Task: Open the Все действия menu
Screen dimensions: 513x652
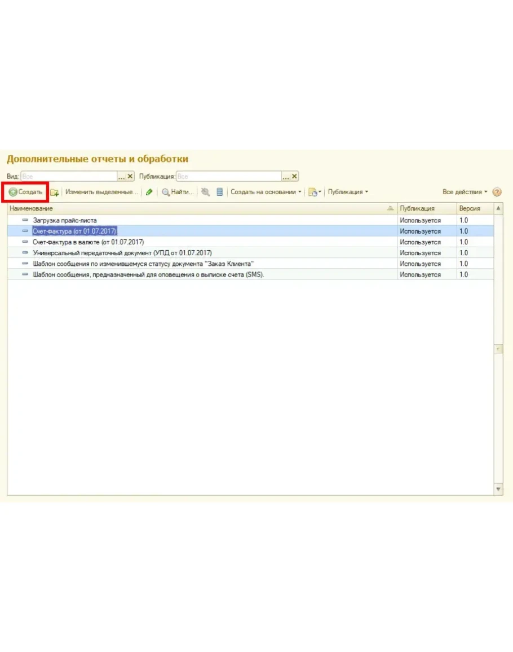Action: (465, 192)
